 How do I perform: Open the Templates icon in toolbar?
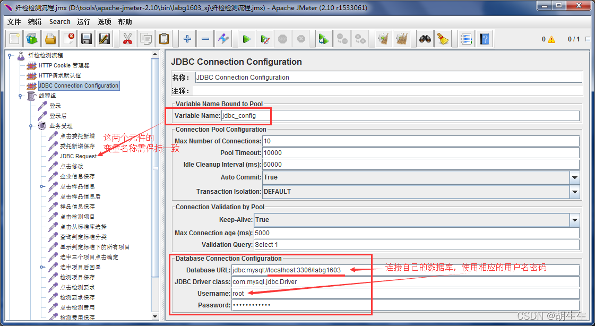[x=32, y=39]
